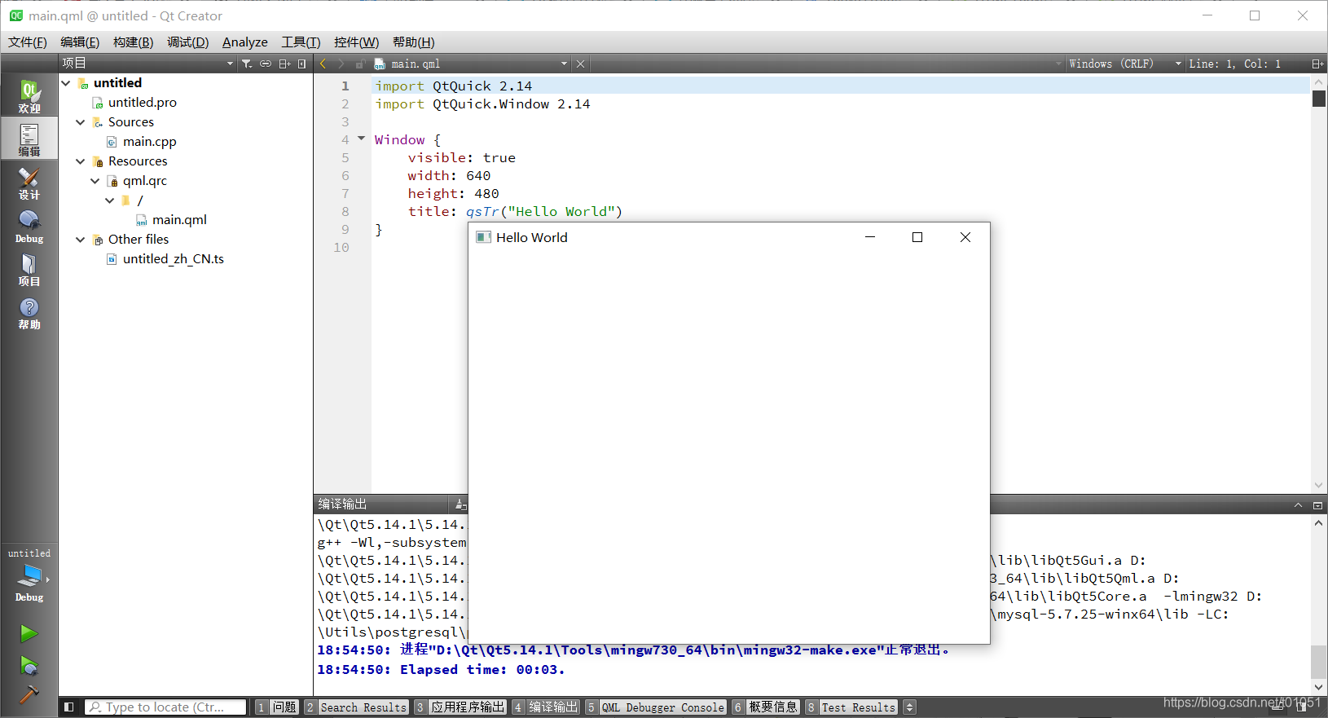Open the Windows (CRLF) line ending dropdown
The height and width of the screenshot is (718, 1328).
pyautogui.click(x=1124, y=64)
